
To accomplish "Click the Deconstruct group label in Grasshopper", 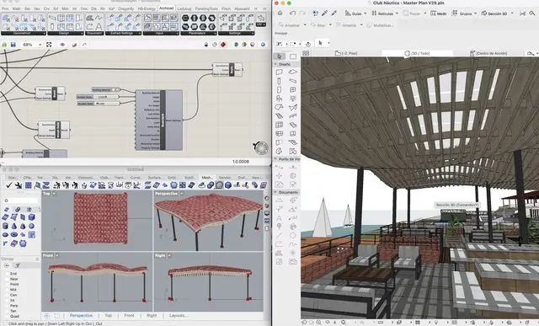I will (x=24, y=34).
